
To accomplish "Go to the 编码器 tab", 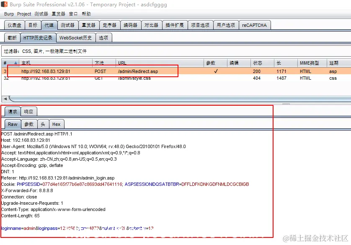I will tap(131, 25).
